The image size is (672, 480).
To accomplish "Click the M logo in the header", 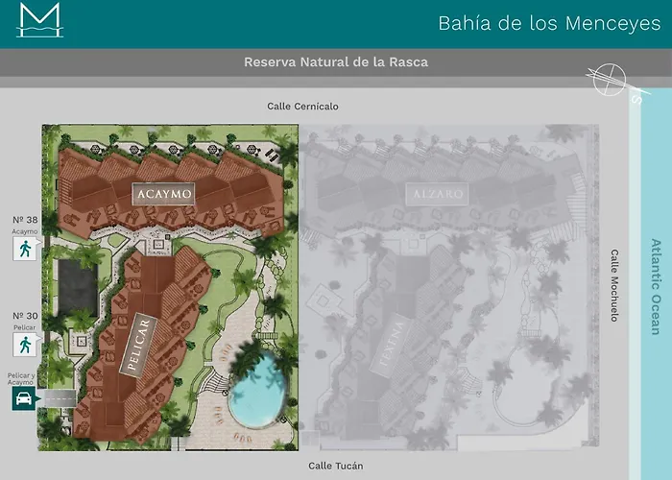I will [40, 20].
